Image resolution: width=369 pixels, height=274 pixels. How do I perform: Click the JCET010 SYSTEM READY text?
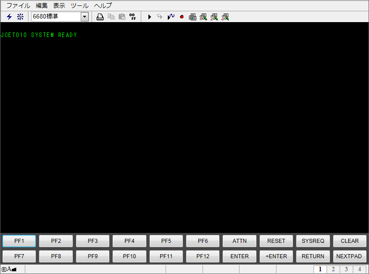39,35
